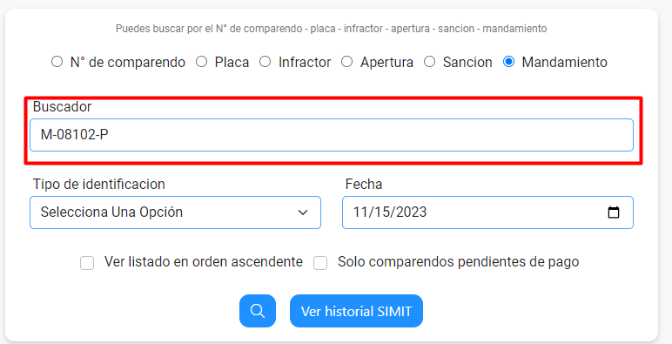Open the calendar picker icon in Fecha
672x344 pixels.
[x=614, y=212]
